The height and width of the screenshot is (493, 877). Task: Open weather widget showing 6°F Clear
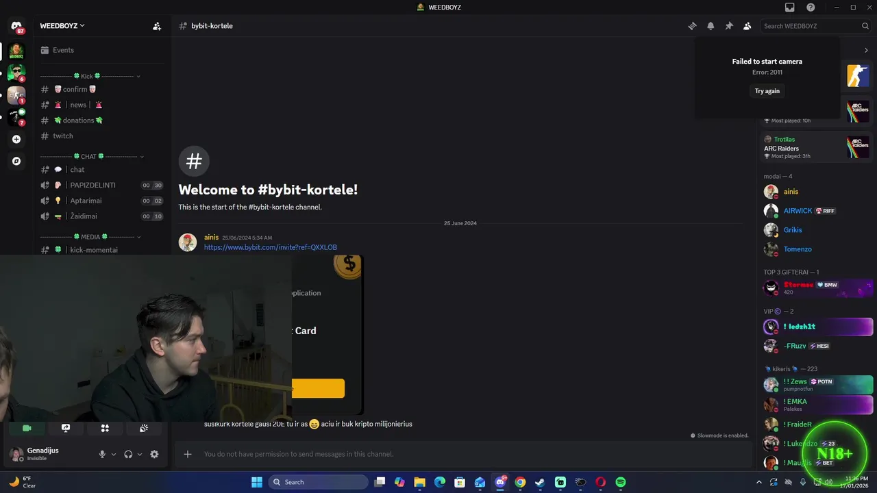click(22, 482)
